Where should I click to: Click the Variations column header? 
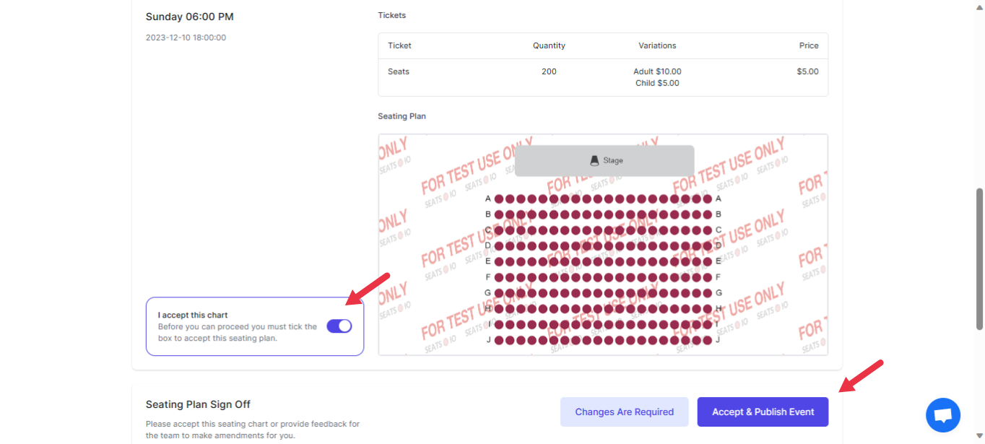(657, 45)
